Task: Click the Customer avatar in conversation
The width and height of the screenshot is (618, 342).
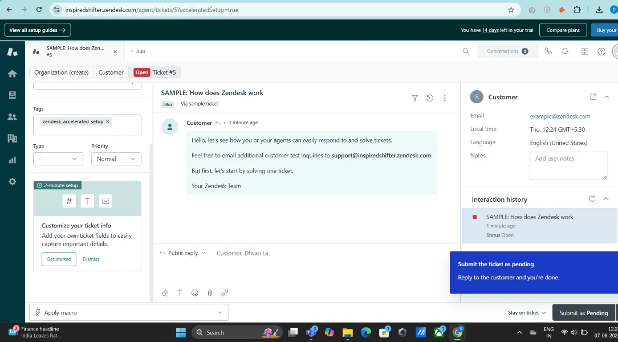Action: pos(170,127)
